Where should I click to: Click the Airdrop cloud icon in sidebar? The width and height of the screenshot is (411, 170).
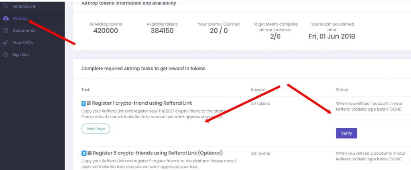point(6,18)
